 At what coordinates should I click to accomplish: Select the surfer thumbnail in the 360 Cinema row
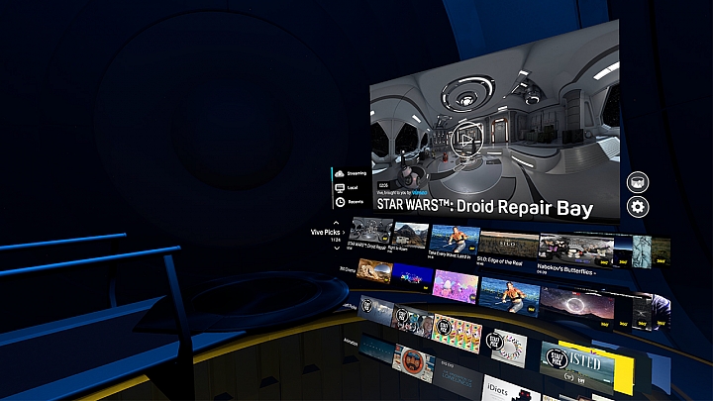510,295
